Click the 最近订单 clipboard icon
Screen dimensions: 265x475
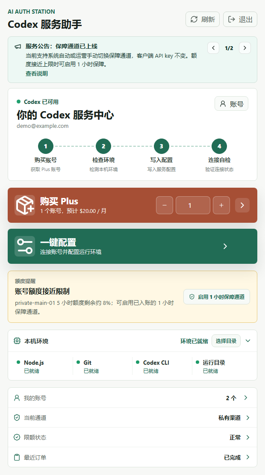(17, 457)
